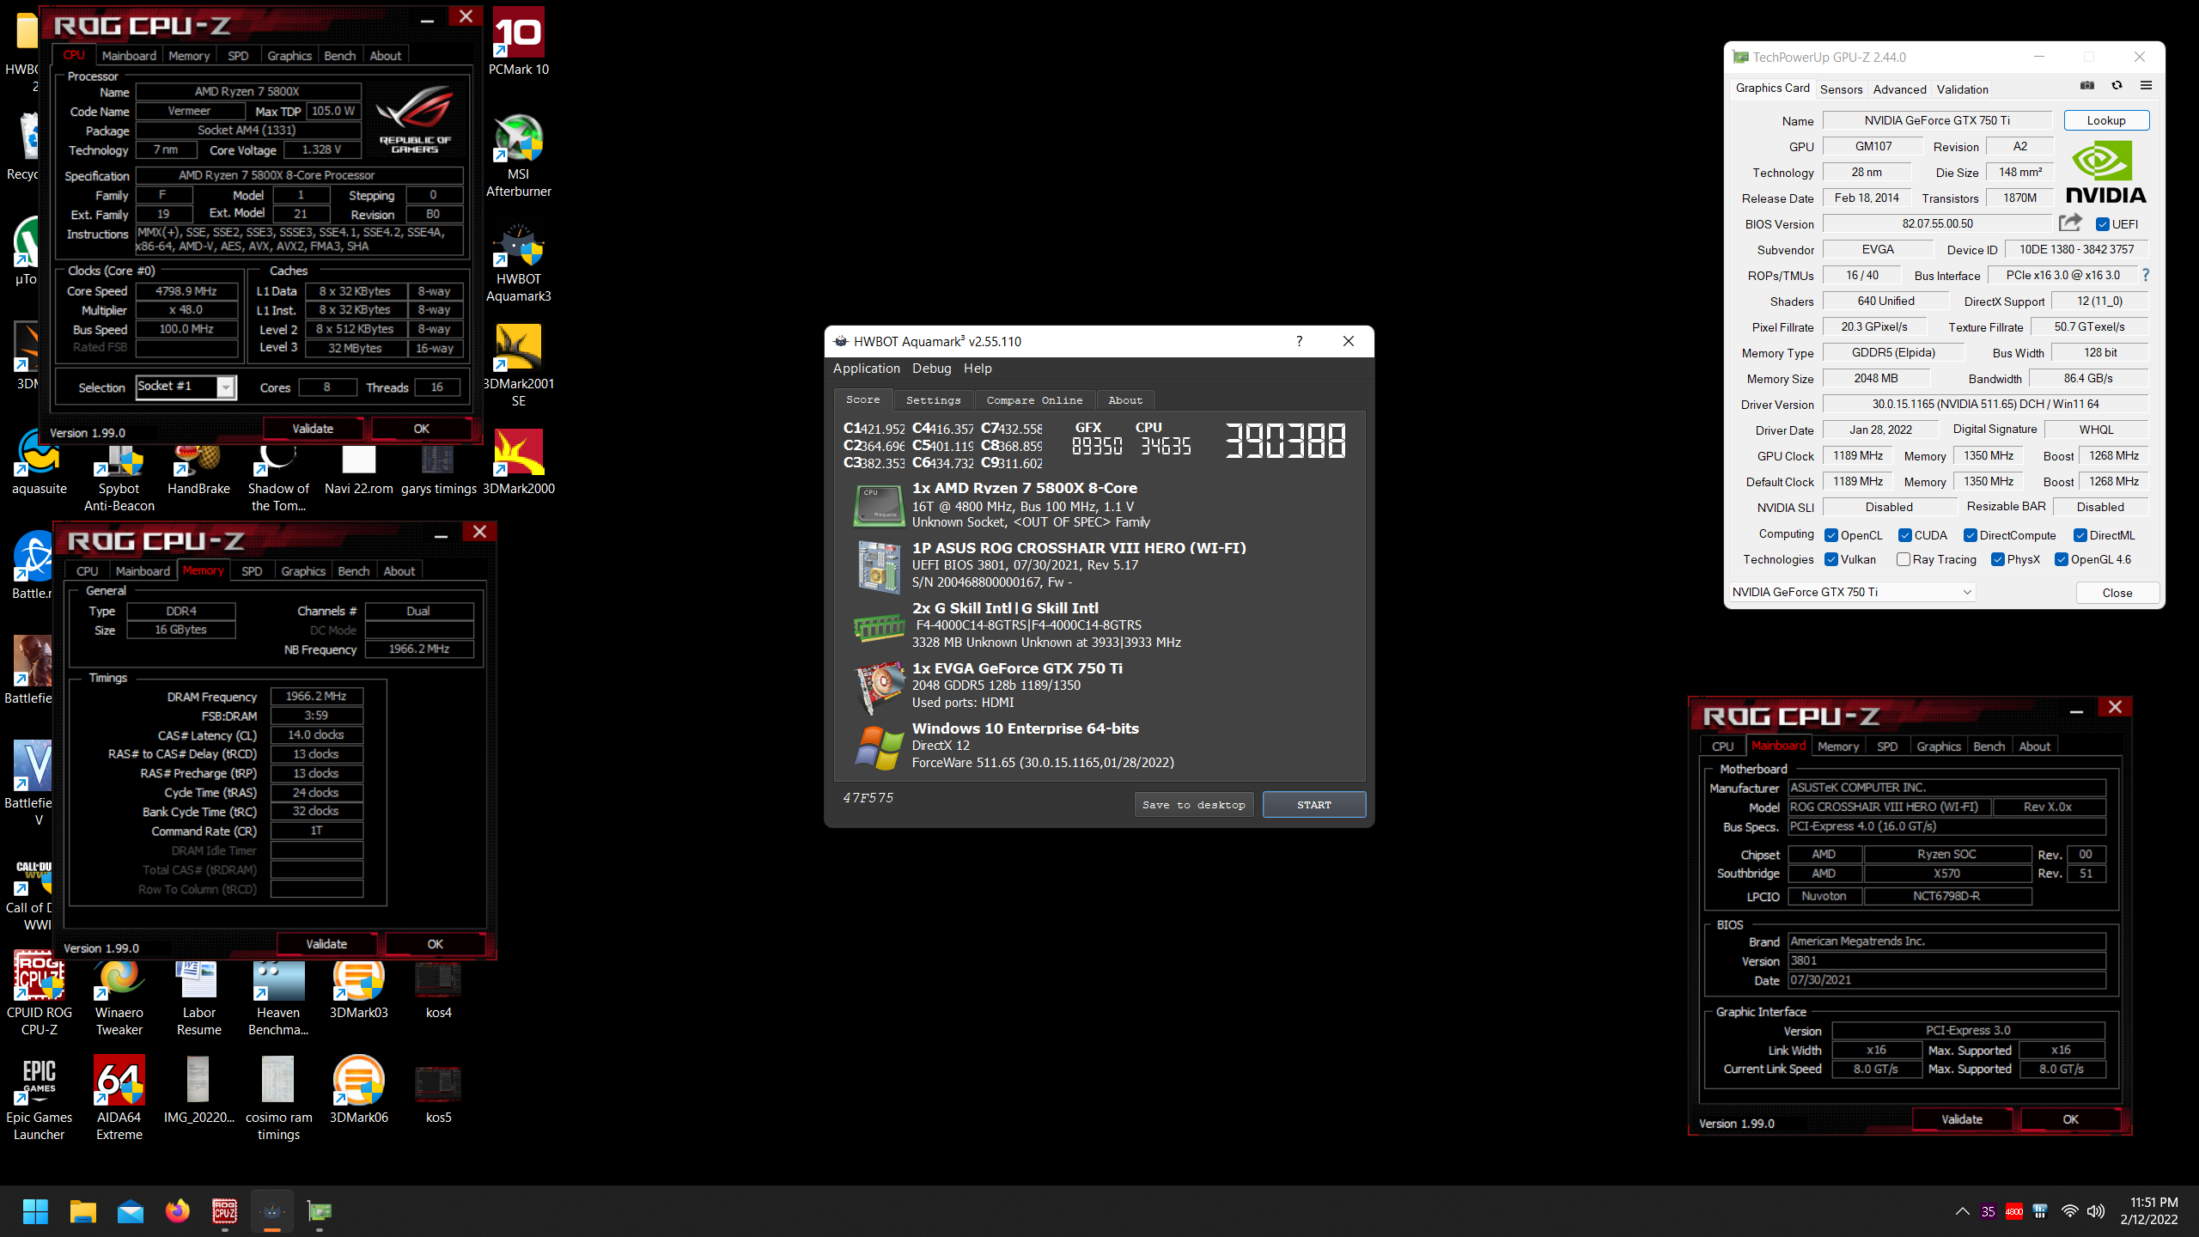Click START button in Aquamark
2199x1237 pixels.
(1313, 805)
